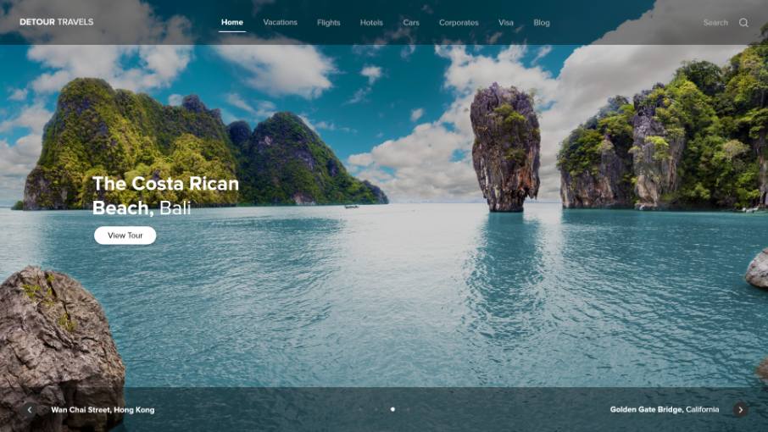Click the search magnifier icon
The image size is (768, 432).
click(x=743, y=23)
